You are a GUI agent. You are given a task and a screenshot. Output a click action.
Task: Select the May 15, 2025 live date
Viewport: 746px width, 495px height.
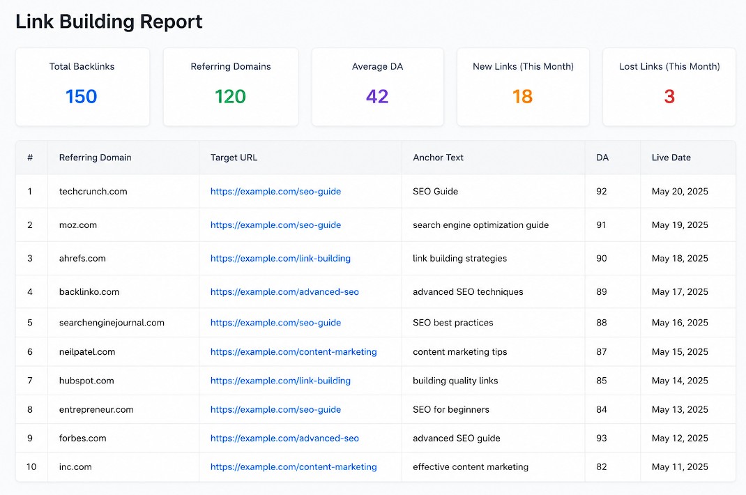(x=680, y=352)
